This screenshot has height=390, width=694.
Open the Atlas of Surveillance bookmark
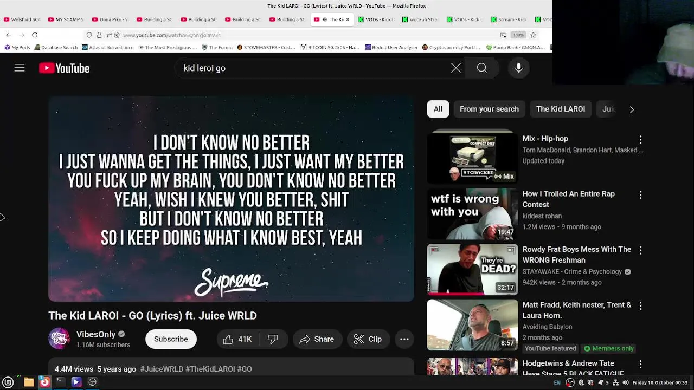107,47
